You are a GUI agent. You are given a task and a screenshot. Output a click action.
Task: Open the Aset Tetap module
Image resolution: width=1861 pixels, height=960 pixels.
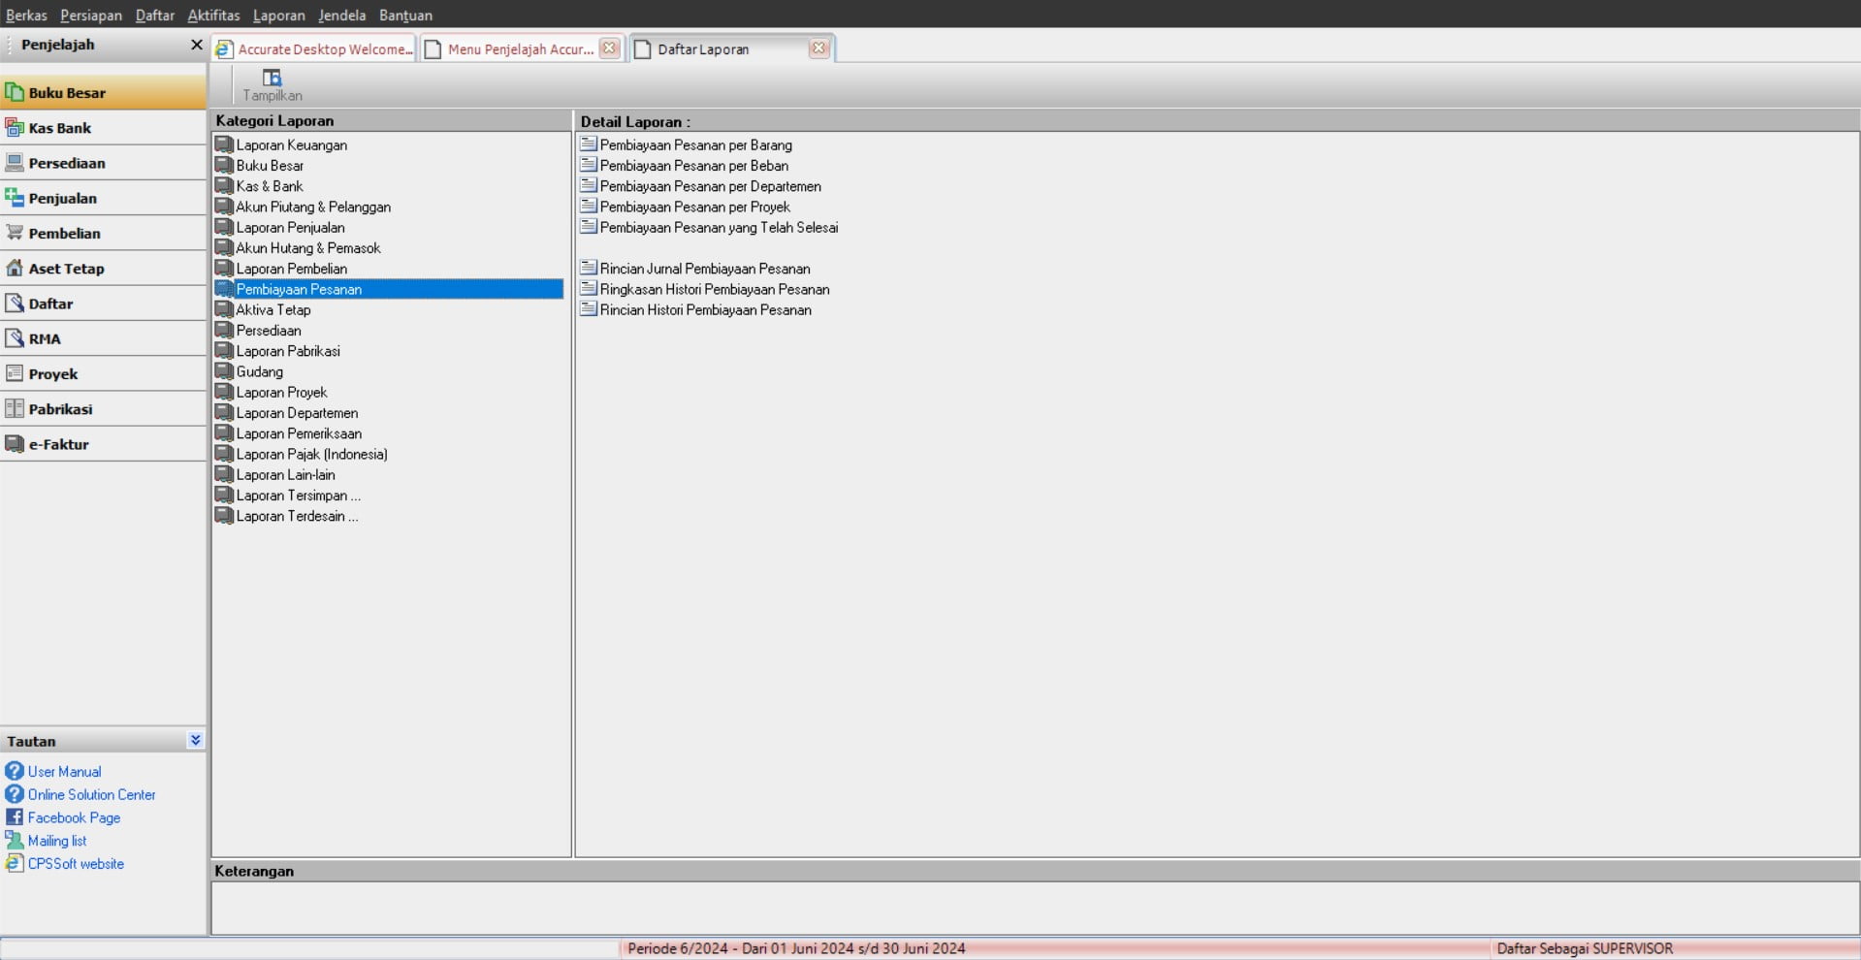(66, 269)
